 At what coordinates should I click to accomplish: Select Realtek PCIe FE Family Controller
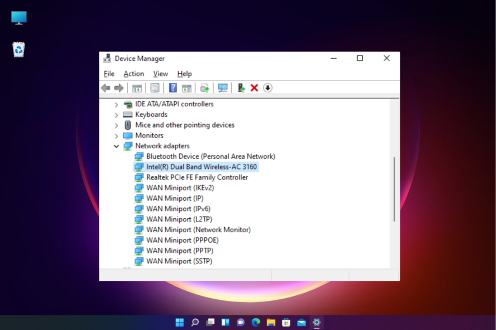tap(197, 177)
